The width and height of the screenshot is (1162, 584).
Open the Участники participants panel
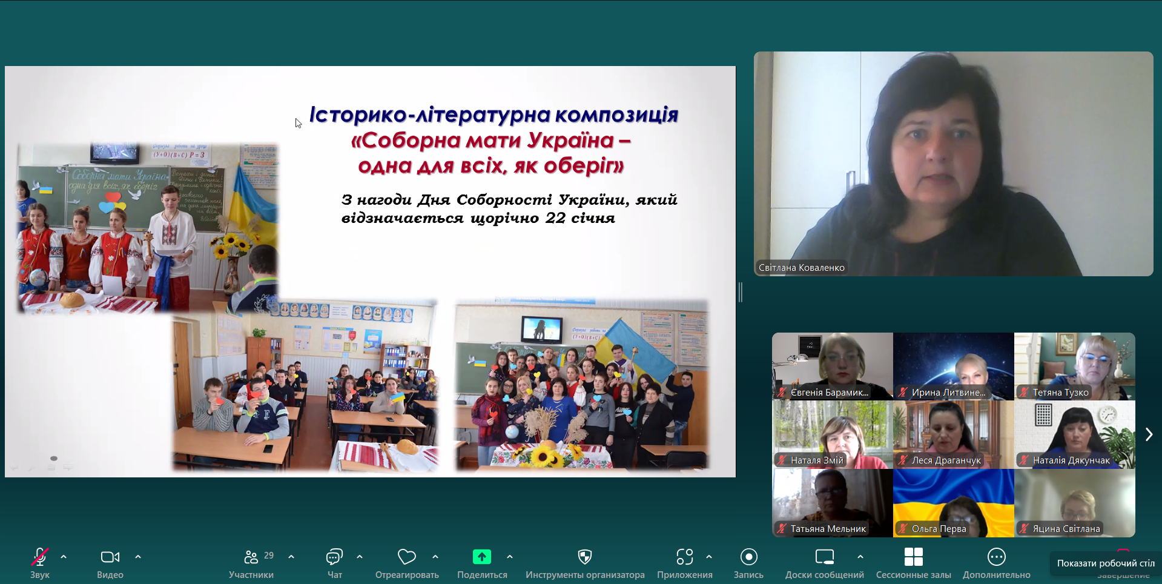[251, 556]
